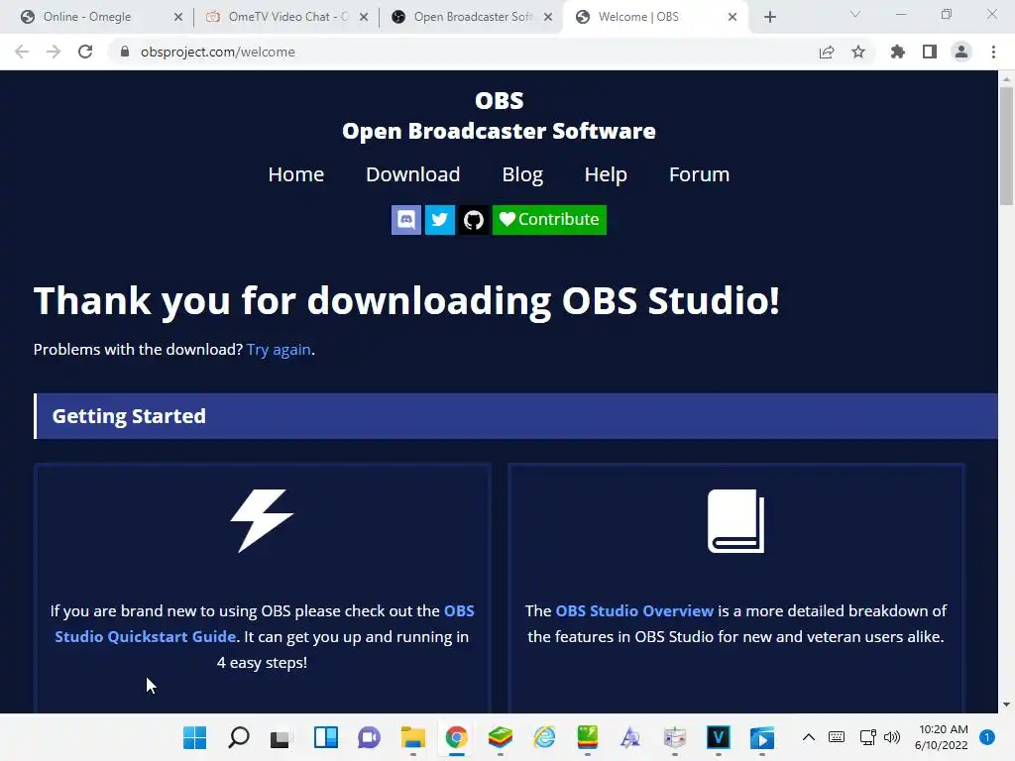Viewport: 1015px width, 761px height.
Task: Open File Explorer from taskbar
Action: [x=412, y=737]
